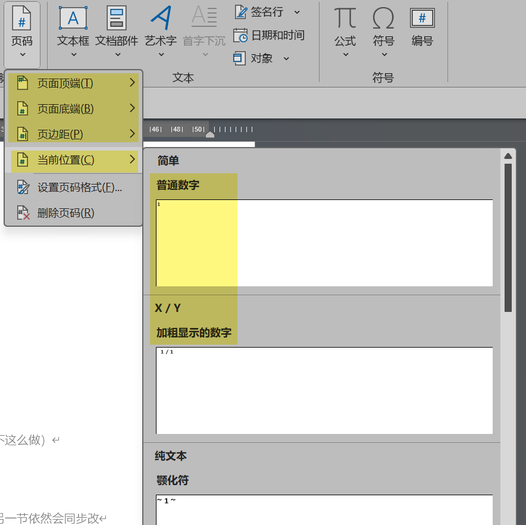The width and height of the screenshot is (526, 525).
Task: Click the gallery scroll up arrow
Action: tap(508, 156)
